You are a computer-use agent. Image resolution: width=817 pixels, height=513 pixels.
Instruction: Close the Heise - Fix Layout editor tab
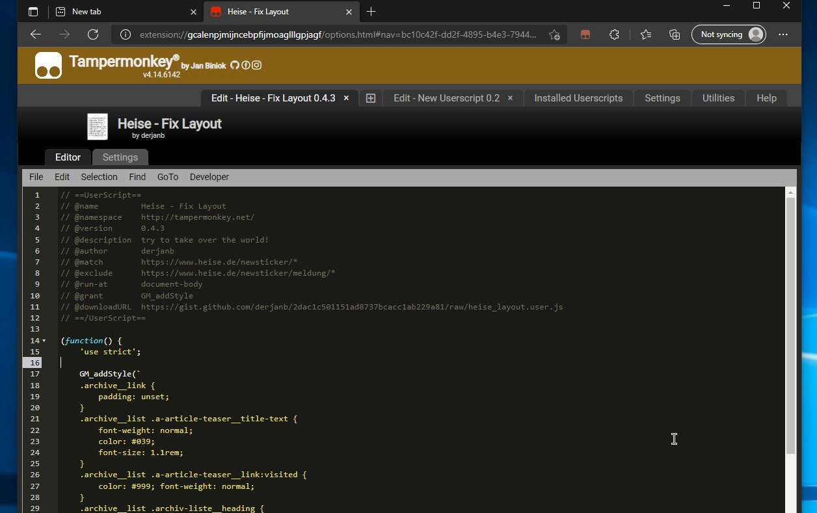[x=346, y=98]
